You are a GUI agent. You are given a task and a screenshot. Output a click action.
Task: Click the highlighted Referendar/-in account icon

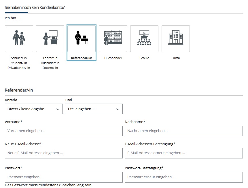(x=82, y=38)
